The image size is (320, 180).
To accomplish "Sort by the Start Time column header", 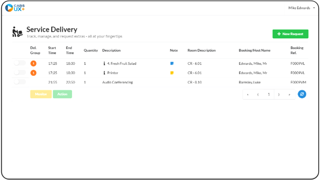I will (x=52, y=50).
